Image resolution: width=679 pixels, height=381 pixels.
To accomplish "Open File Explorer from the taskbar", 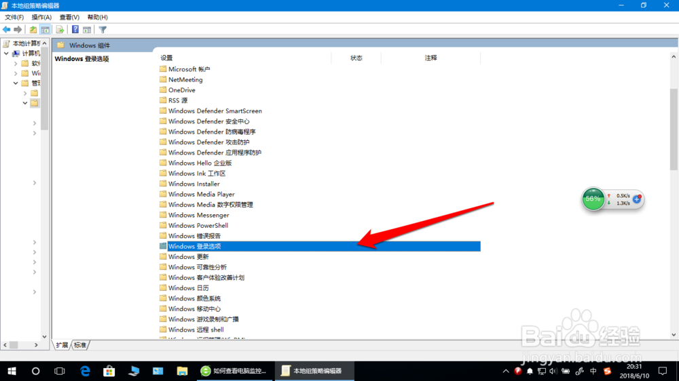I will pyautogui.click(x=182, y=371).
